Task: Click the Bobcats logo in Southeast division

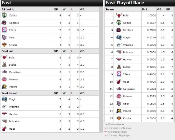Action: [4, 121]
